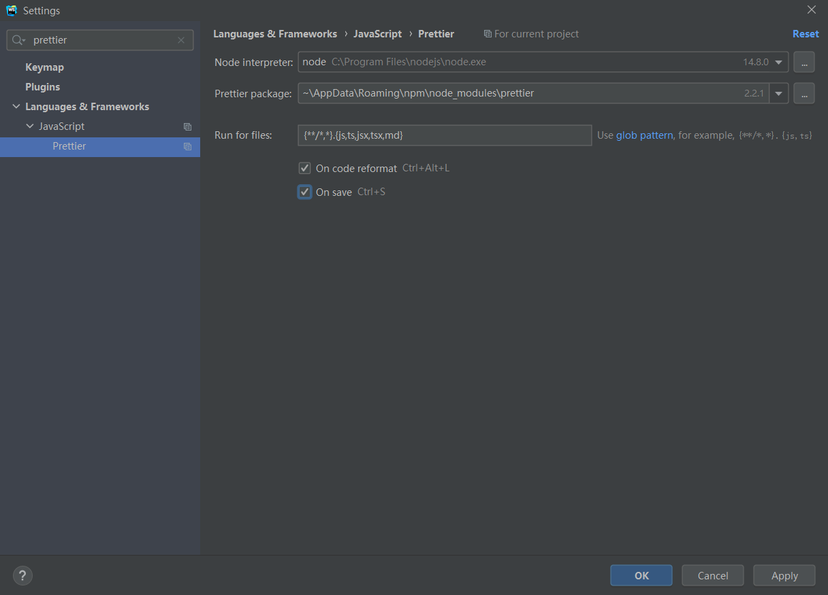Select JavaScript in the settings tree

point(61,126)
